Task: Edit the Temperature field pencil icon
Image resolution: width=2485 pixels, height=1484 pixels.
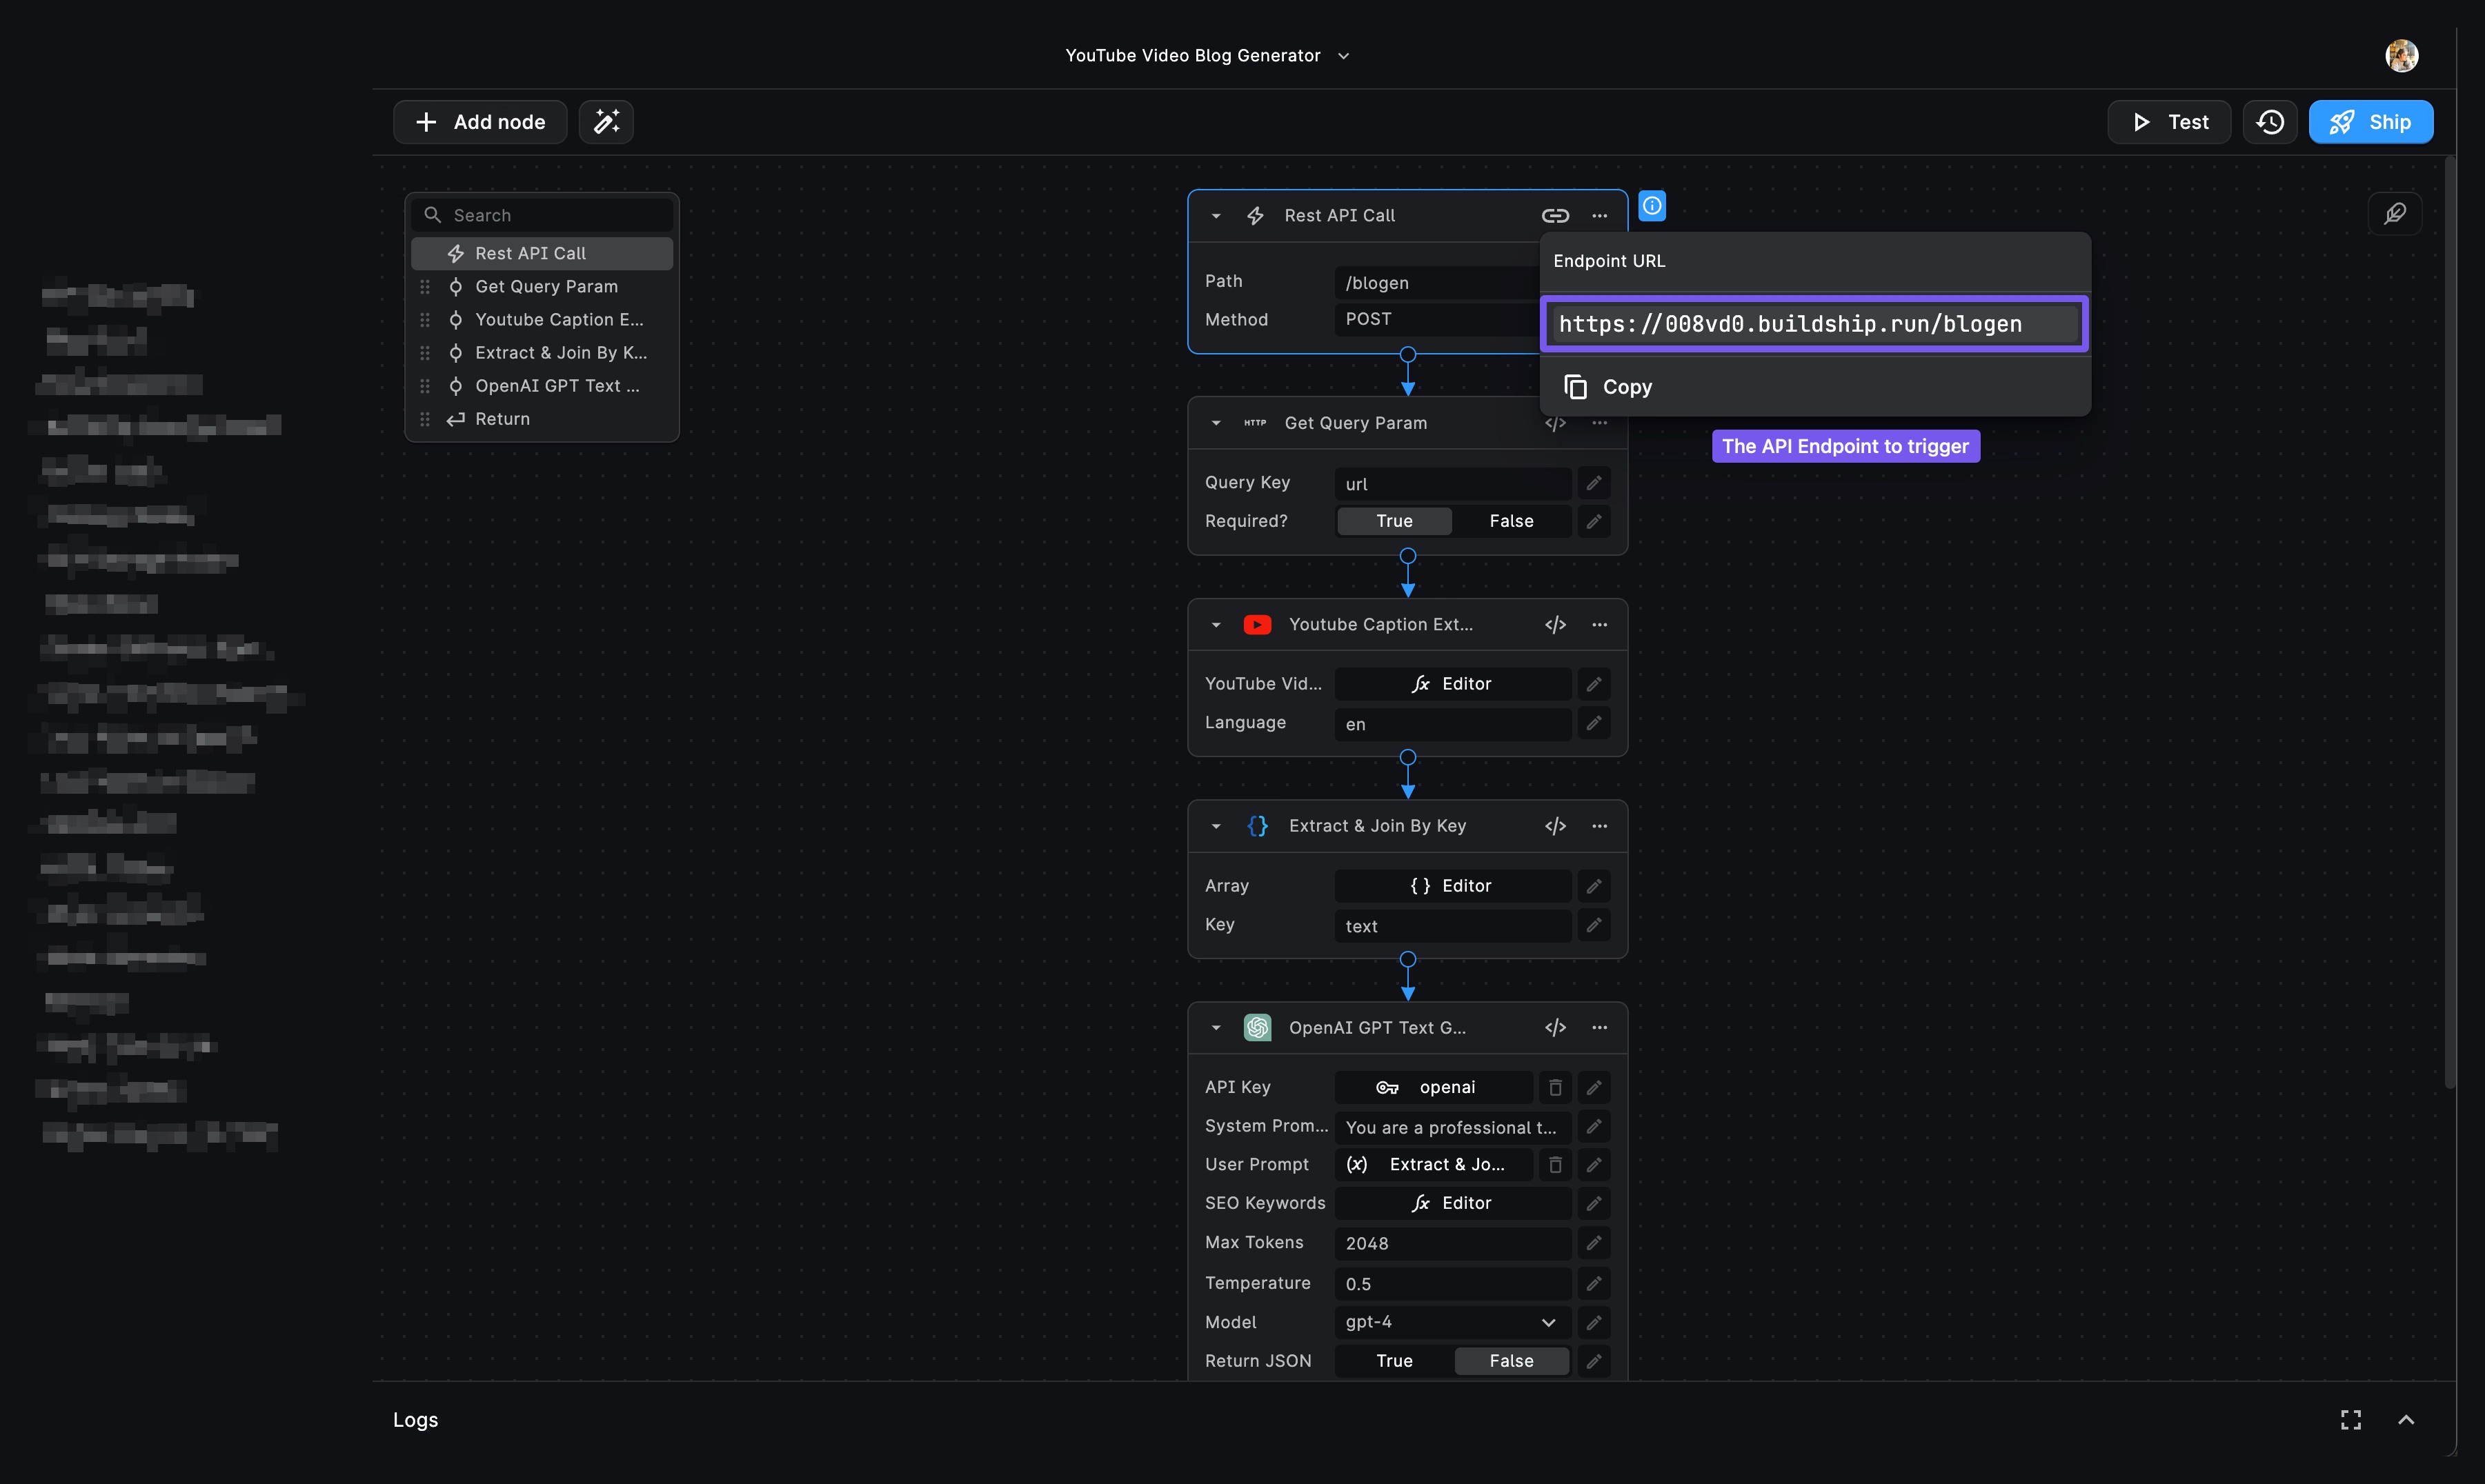Action: coord(1594,1283)
